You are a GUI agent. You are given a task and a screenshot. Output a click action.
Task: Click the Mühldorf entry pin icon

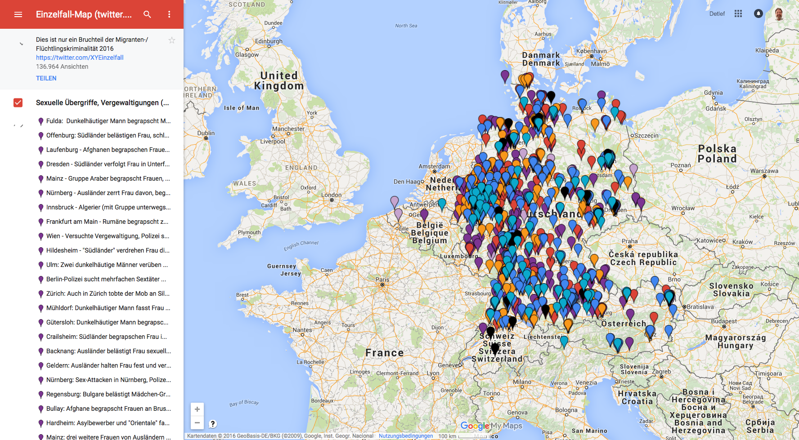tap(41, 308)
